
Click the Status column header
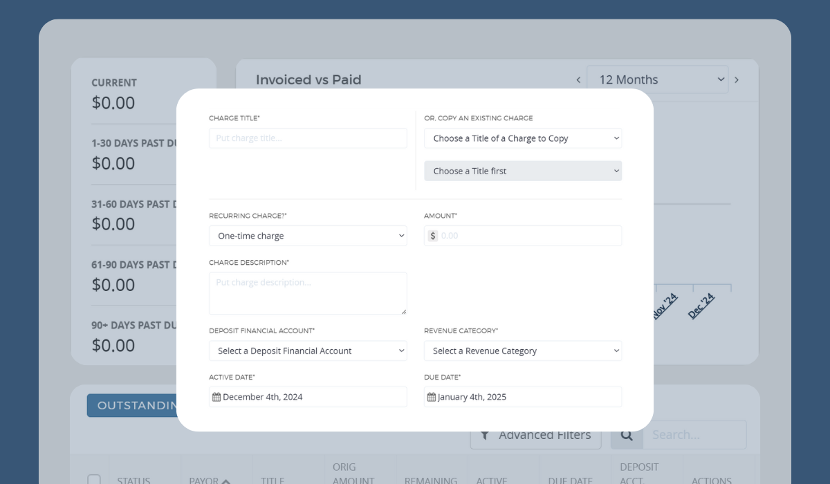(133, 481)
